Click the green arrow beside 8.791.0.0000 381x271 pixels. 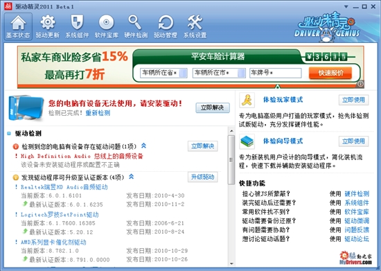click(x=25, y=259)
